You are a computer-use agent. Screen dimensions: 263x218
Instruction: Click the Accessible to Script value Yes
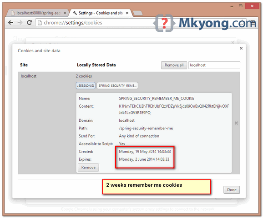[122, 144]
